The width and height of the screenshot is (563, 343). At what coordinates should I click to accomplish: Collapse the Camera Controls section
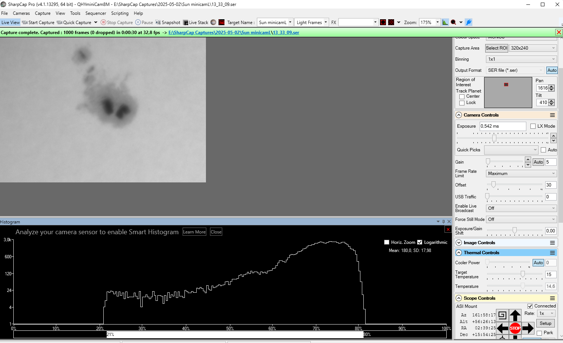point(459,115)
